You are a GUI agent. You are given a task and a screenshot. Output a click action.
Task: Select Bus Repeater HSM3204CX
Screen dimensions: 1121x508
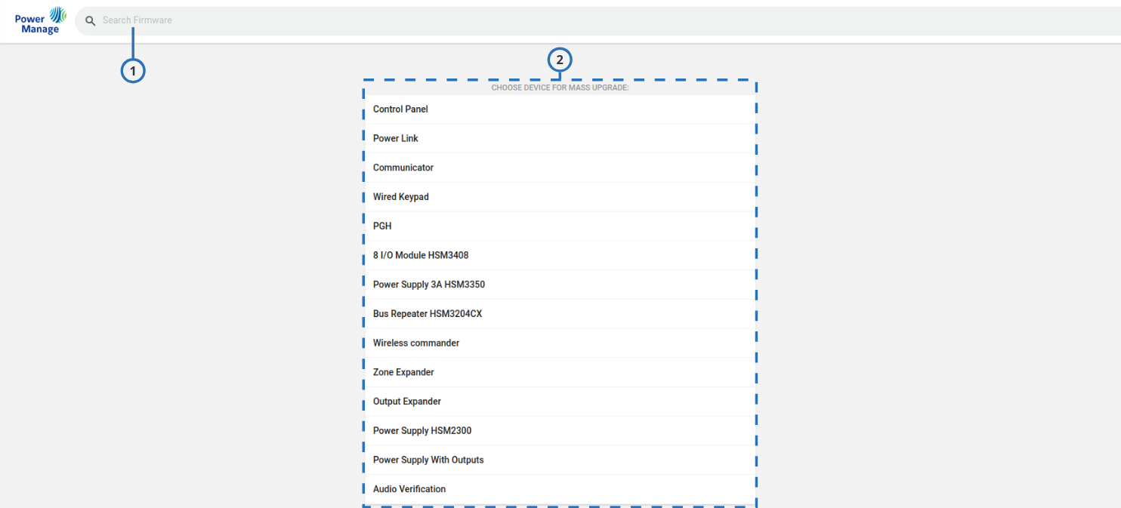(559, 313)
